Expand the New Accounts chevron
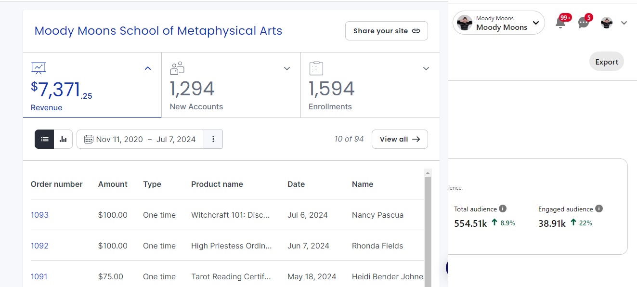The width and height of the screenshot is (637, 287). click(x=287, y=68)
